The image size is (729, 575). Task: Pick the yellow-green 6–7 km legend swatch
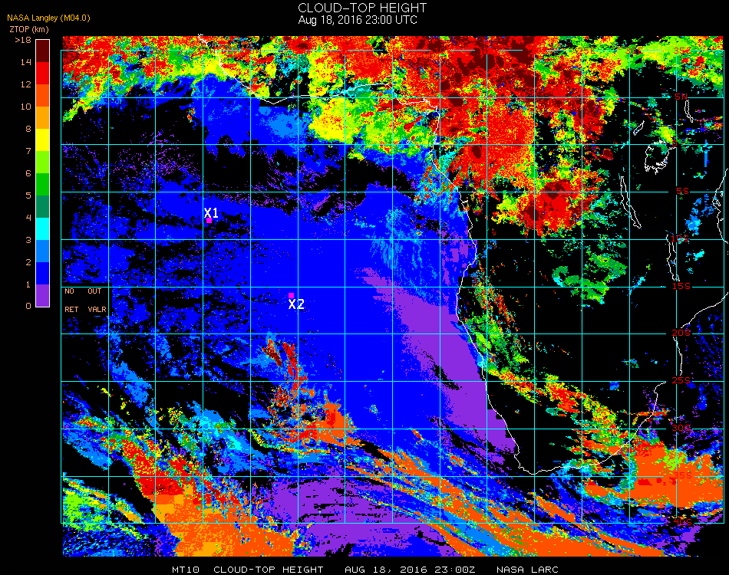click(43, 162)
